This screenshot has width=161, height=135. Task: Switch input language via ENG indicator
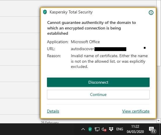[120, 129]
